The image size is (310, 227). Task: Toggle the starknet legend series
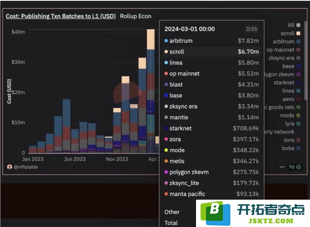pyautogui.click(x=287, y=83)
